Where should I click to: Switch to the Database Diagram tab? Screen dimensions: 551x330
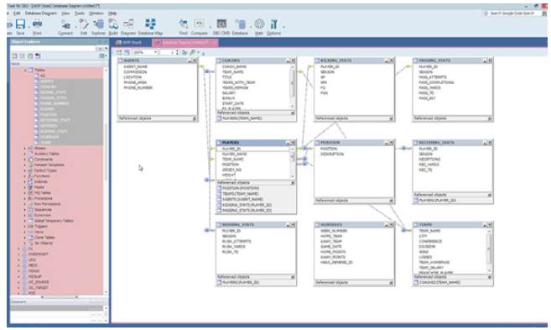tap(185, 42)
